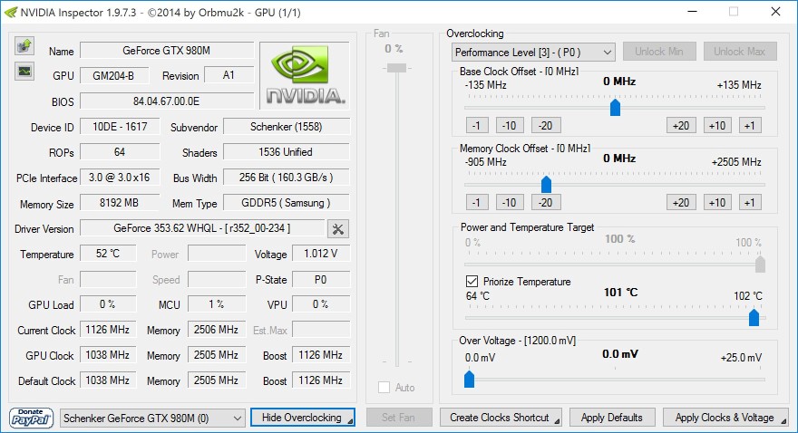This screenshot has height=433, width=798.
Task: Click the Voltage value 1.012 V
Action: coord(321,254)
